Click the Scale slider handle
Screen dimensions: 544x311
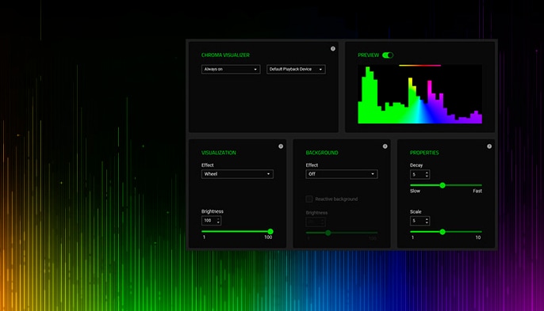(442, 232)
